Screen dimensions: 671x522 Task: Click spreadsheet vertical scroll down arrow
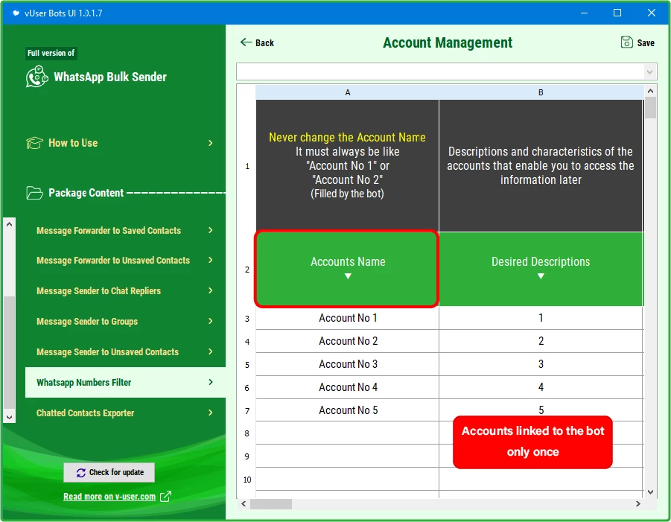point(650,492)
